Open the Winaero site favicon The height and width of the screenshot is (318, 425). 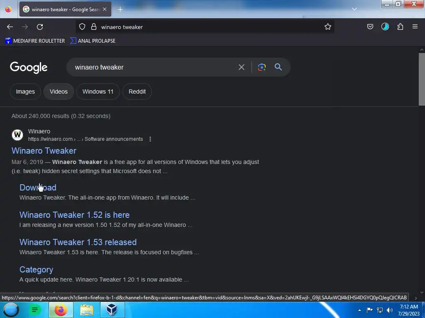click(17, 135)
